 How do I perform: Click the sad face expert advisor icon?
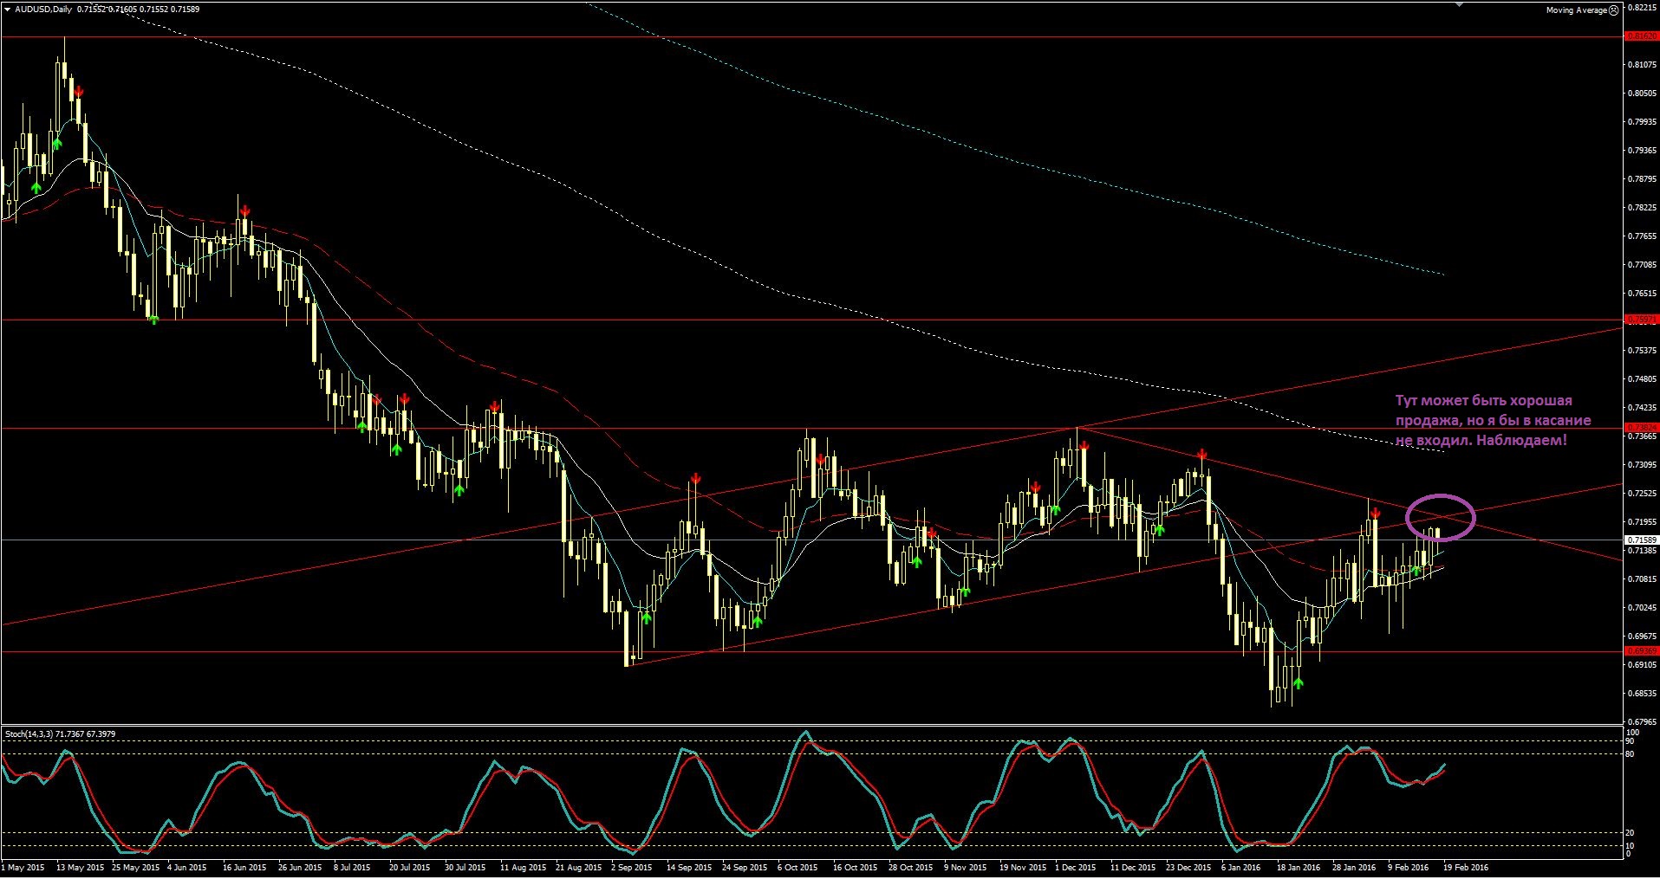(x=1613, y=10)
